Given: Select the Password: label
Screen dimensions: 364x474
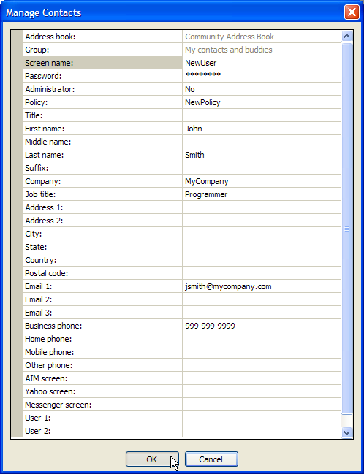Looking at the screenshot, I should point(102,76).
